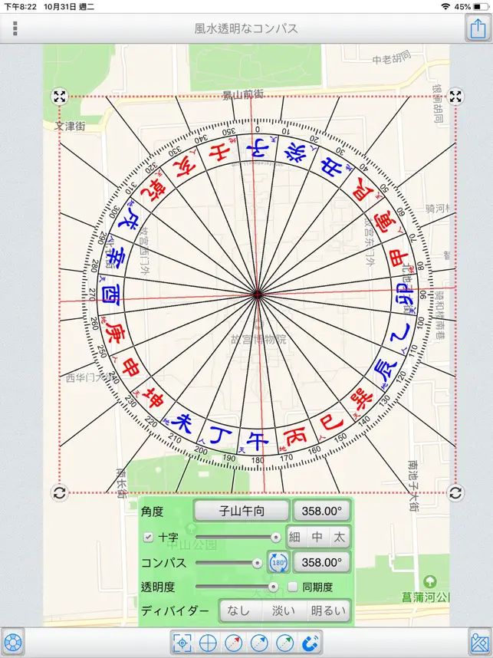The image size is (493, 658).
Task: Tap the 180° rotate compass button
Action: click(278, 563)
